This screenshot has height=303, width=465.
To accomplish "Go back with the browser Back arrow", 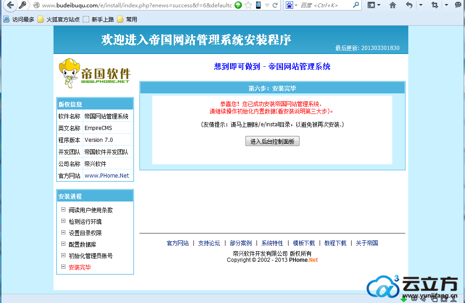I will click(10, 5).
